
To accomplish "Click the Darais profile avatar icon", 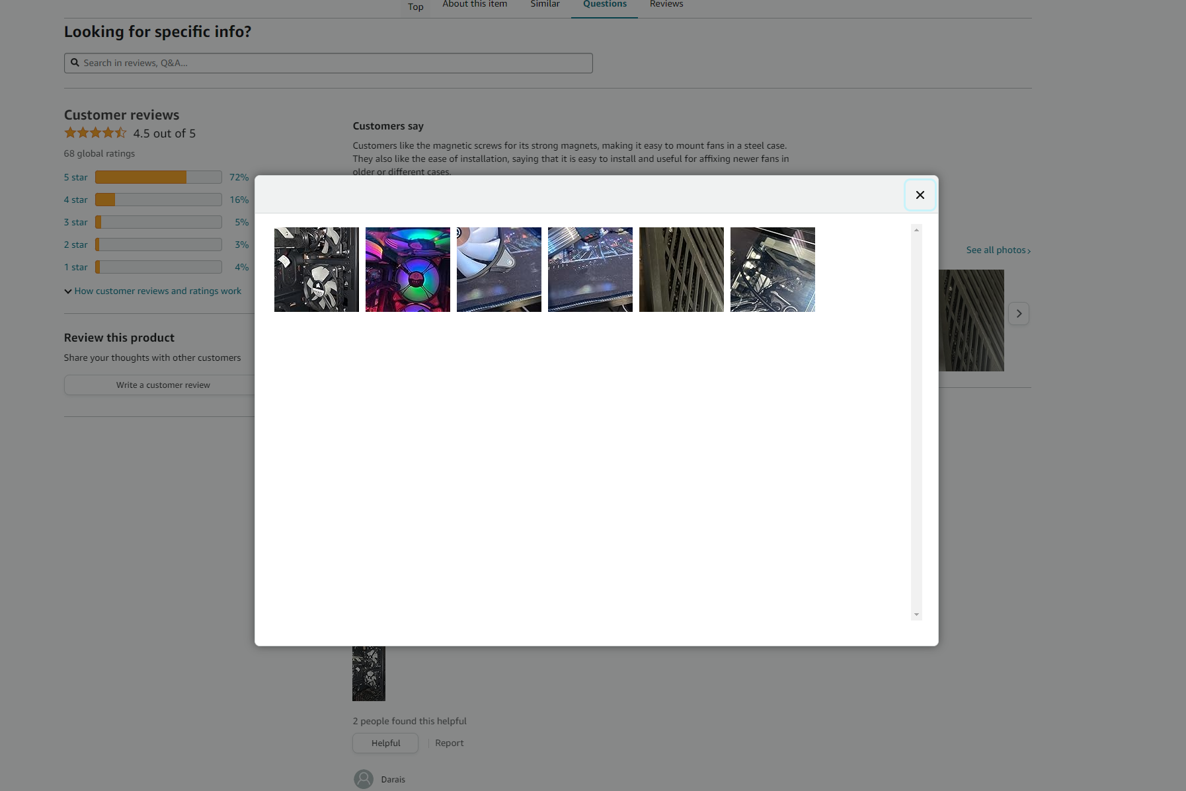I will click(363, 778).
